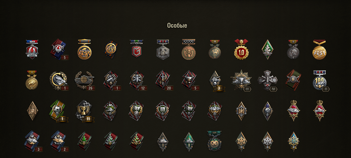Click the crowned tank ribbon with count 3
The image size is (351, 158).
tap(33, 141)
